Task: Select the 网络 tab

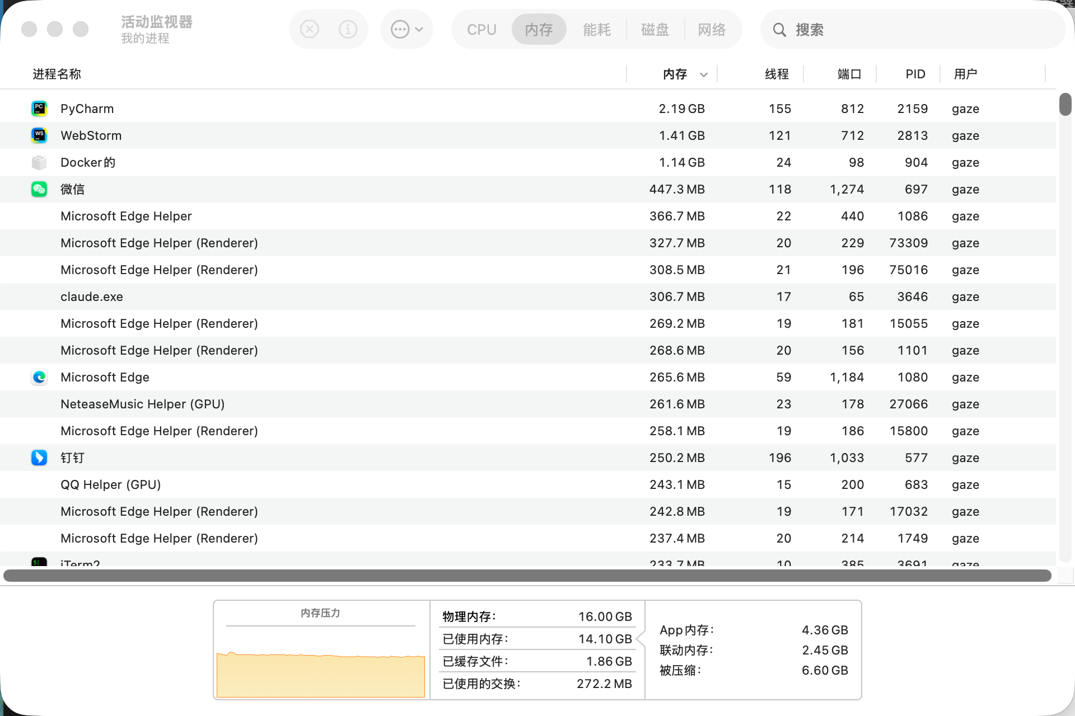Action: [712, 30]
